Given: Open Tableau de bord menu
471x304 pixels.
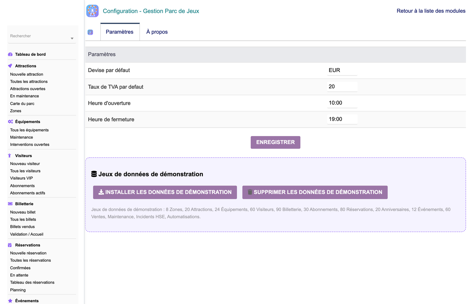Looking at the screenshot, I should point(30,54).
